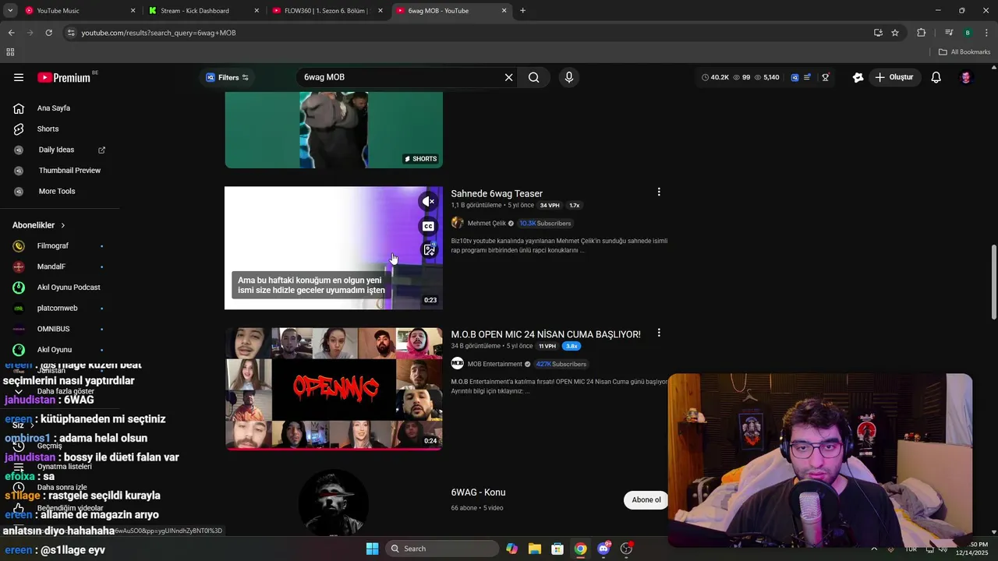The image size is (998, 561).
Task: Click the OPEN MIC video thumbnail
Action: 334,388
